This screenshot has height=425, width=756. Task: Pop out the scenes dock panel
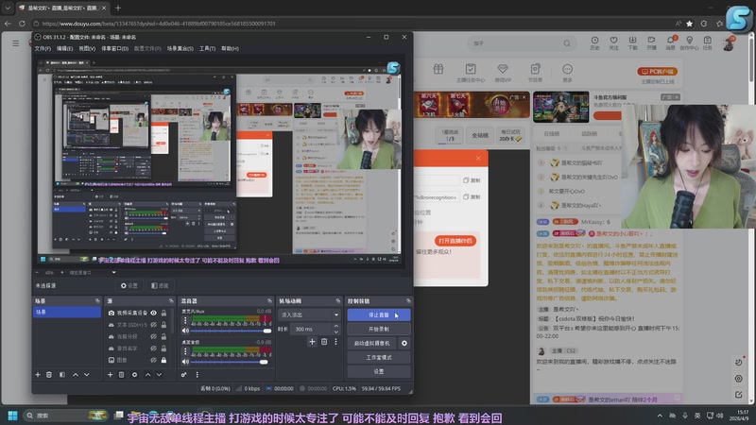tap(97, 300)
